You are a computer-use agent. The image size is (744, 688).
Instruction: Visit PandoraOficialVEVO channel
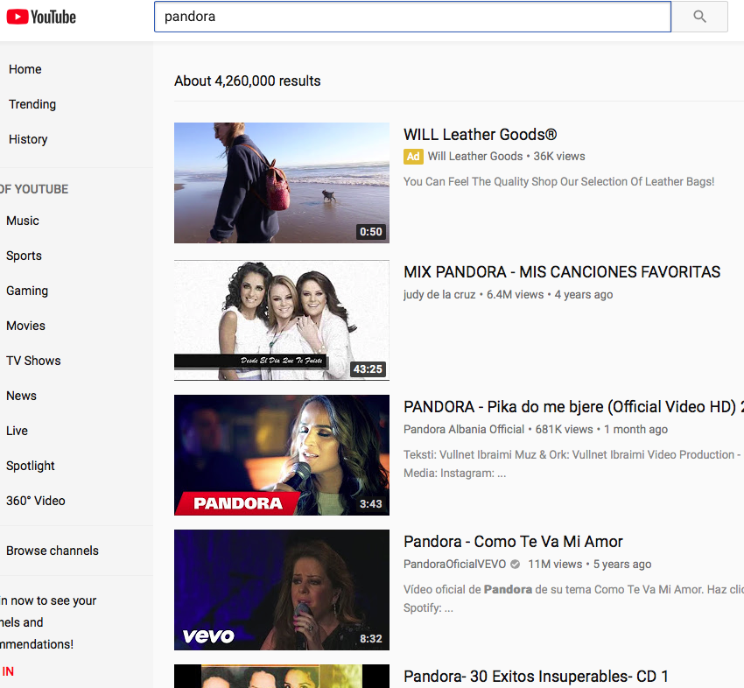[x=454, y=565]
